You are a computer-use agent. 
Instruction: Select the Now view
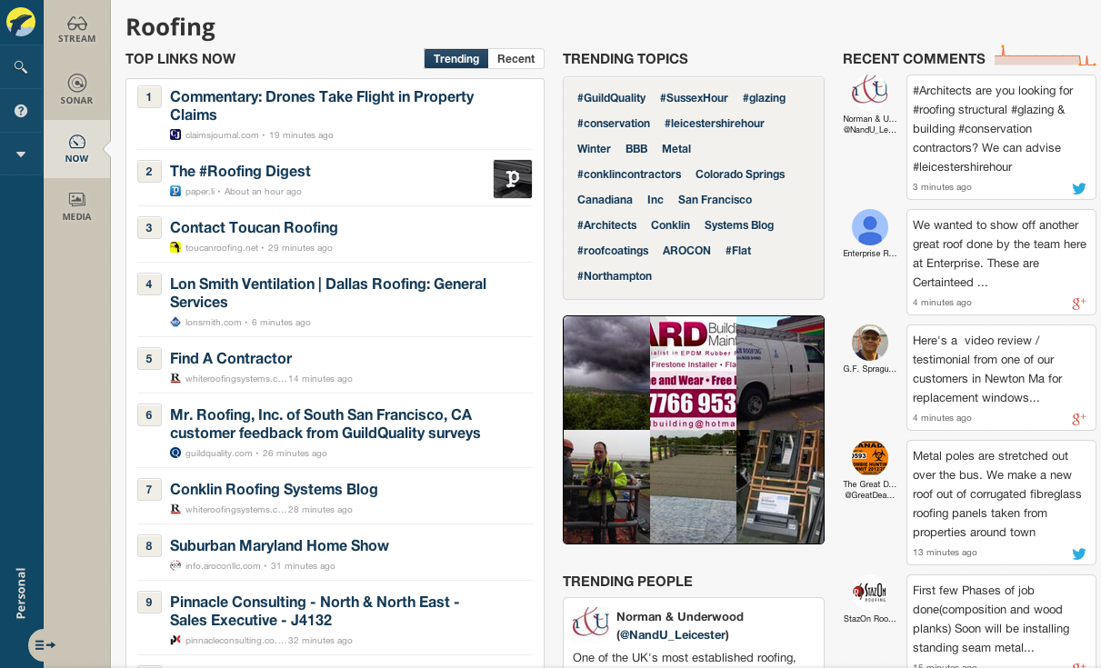[77, 149]
